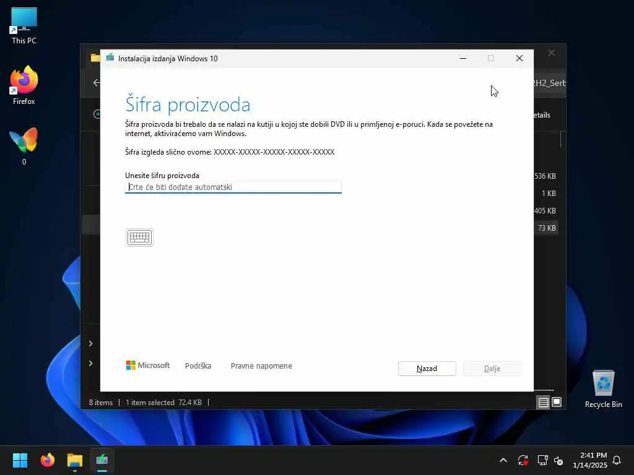Click the folder icon in Explorer title bar
The width and height of the screenshot is (634, 475).
tap(95, 58)
